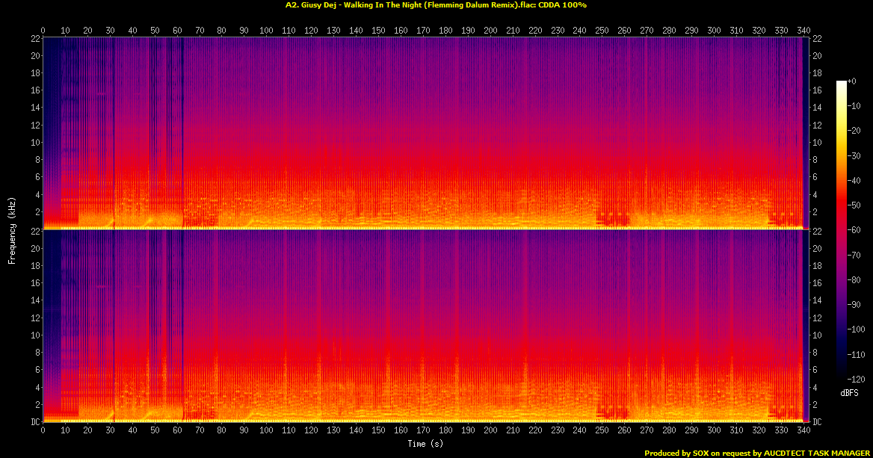Screen dimensions: 873x458
Task: Select the '-80' value on the dBFS scale
Action: coord(854,280)
